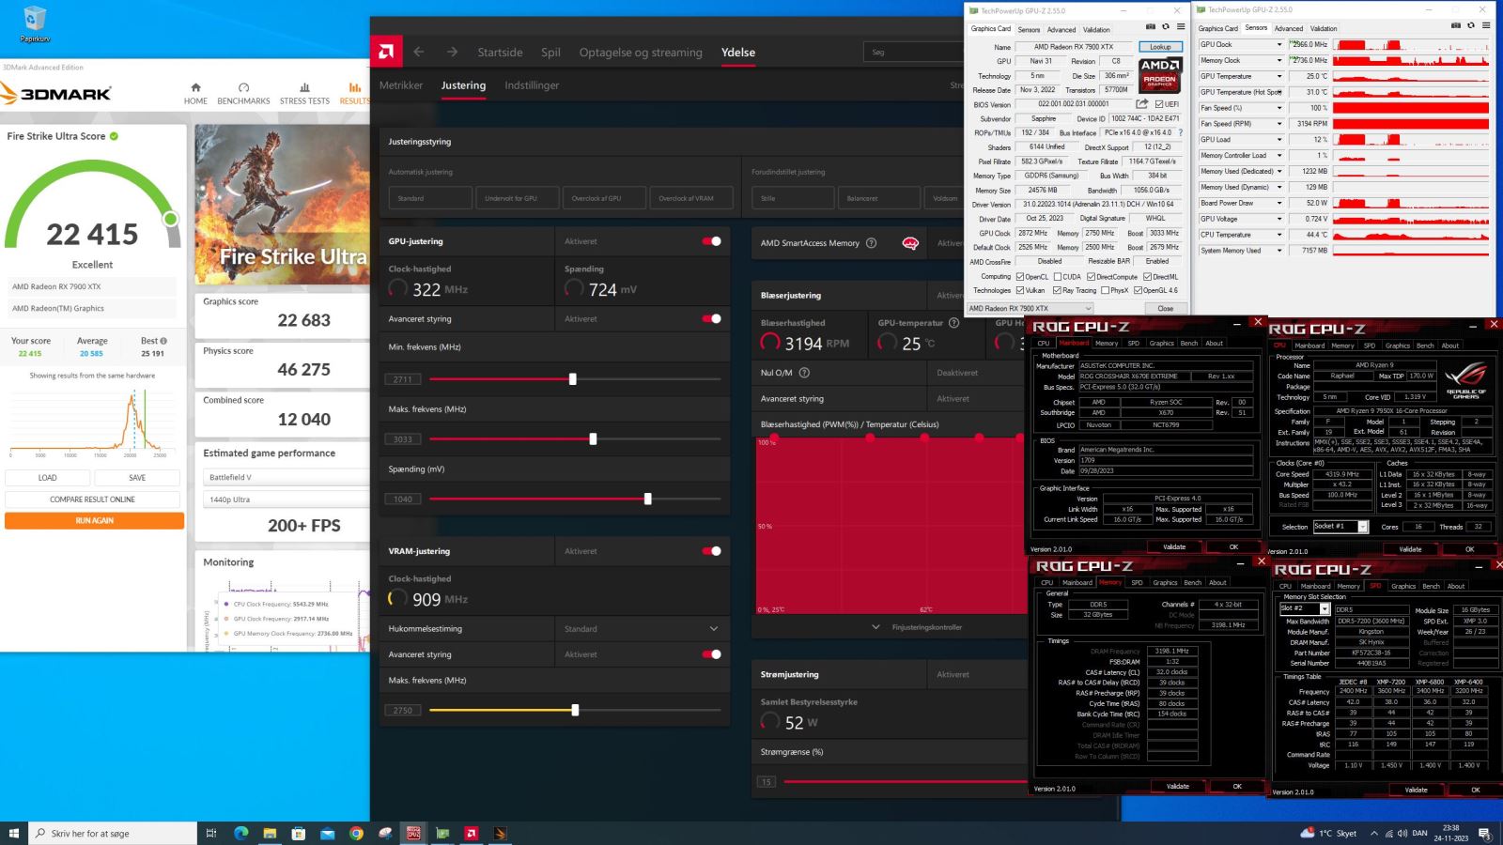Toggle the OpenCL checkbox in GPU-Z
Viewport: 1503px width, 845px height.
coord(1020,277)
